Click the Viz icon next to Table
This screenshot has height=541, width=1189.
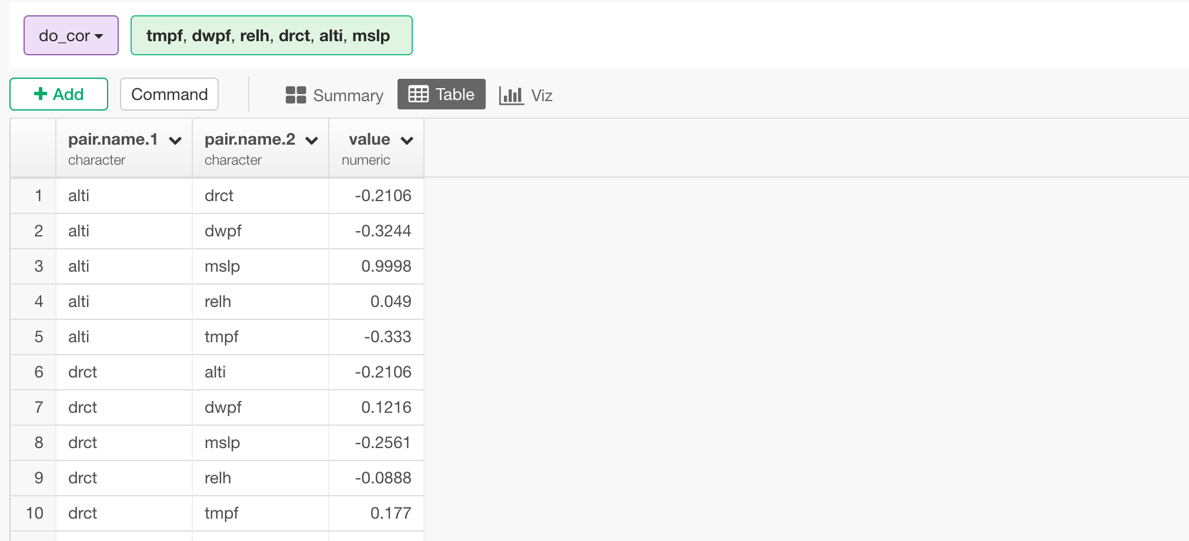click(x=510, y=95)
